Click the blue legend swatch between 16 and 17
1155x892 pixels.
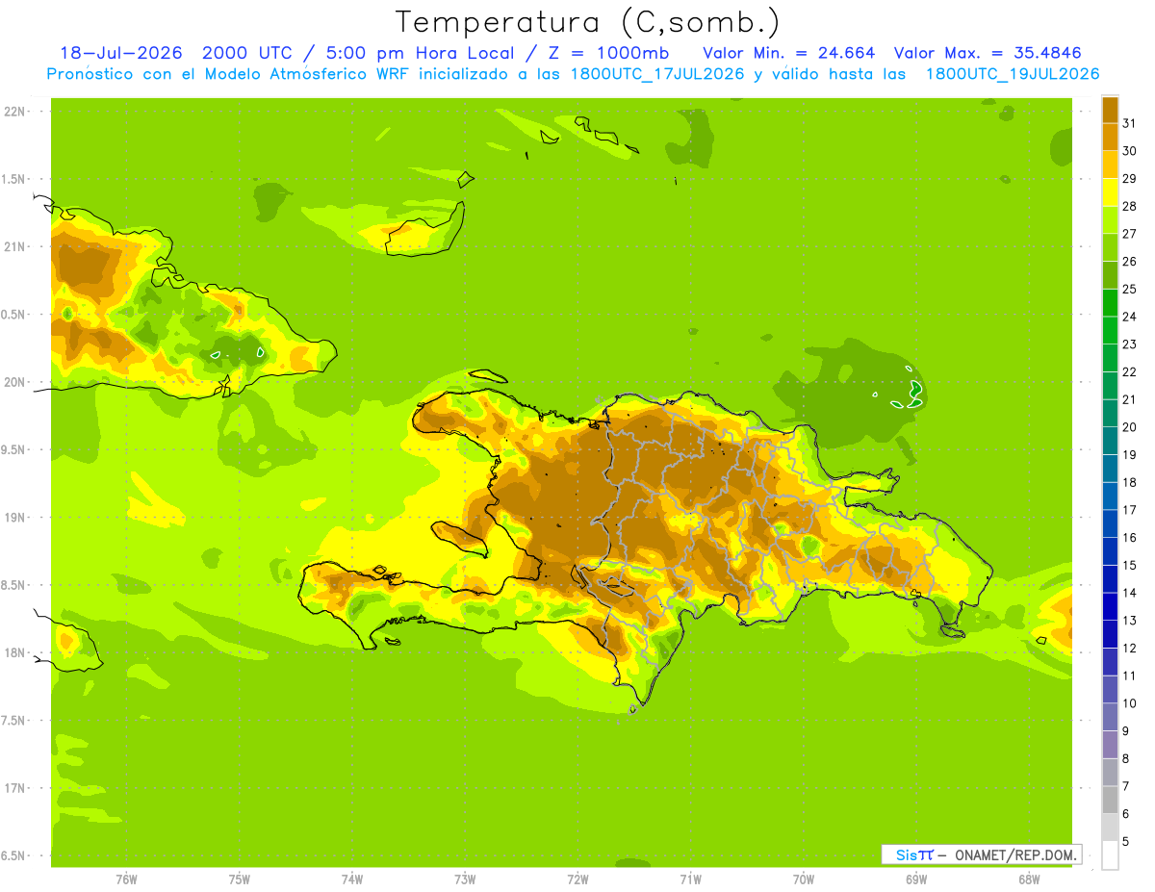point(1110,523)
